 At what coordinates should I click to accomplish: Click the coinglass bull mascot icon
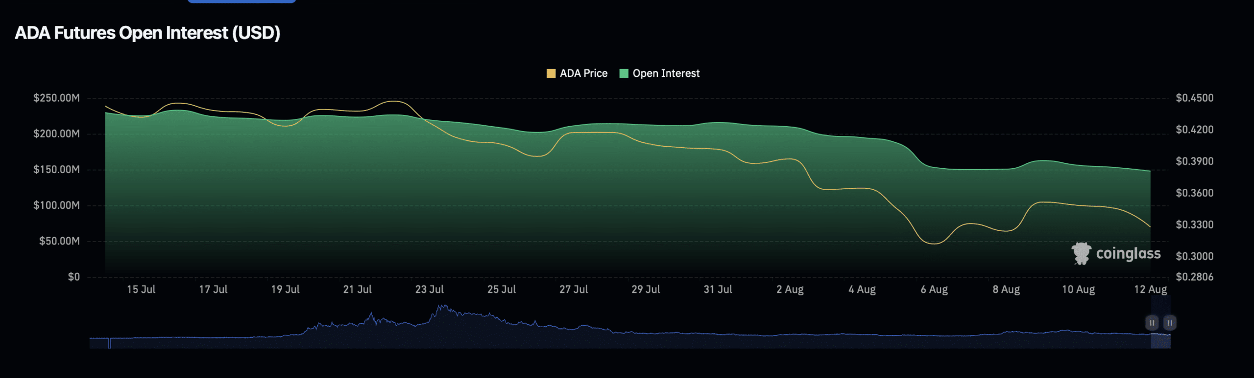click(x=1081, y=253)
